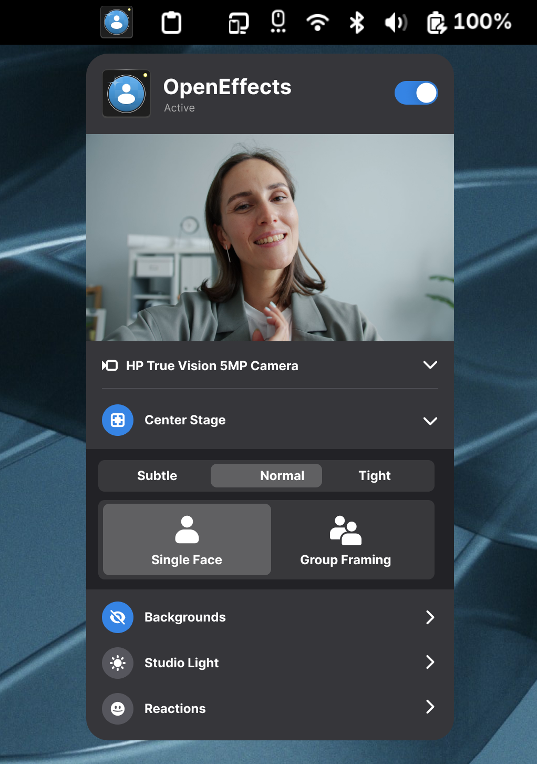Click the 100% battery percentage text
The height and width of the screenshot is (764, 537).
click(x=482, y=22)
